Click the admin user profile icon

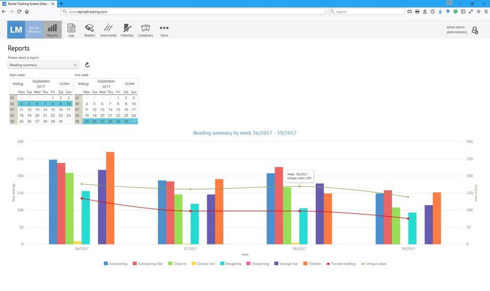point(475,30)
